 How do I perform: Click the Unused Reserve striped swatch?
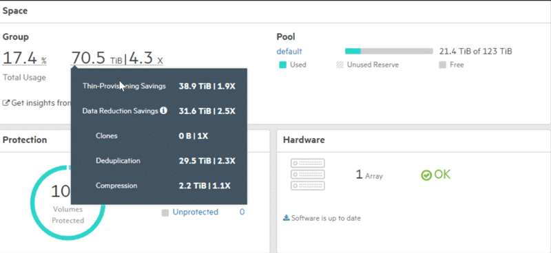coord(340,65)
